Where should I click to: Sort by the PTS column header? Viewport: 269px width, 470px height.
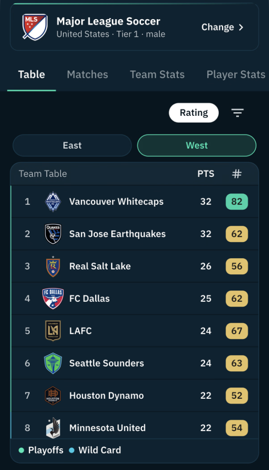(x=206, y=174)
